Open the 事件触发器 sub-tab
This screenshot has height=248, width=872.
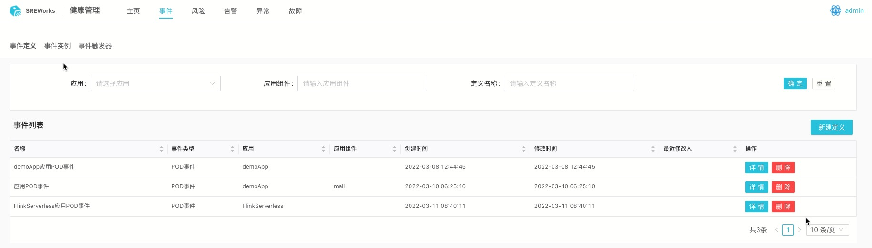95,46
